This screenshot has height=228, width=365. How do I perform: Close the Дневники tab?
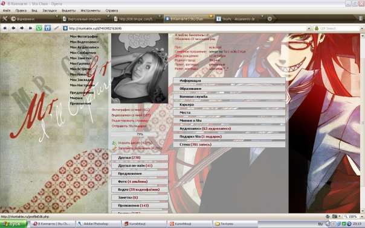click(57, 16)
